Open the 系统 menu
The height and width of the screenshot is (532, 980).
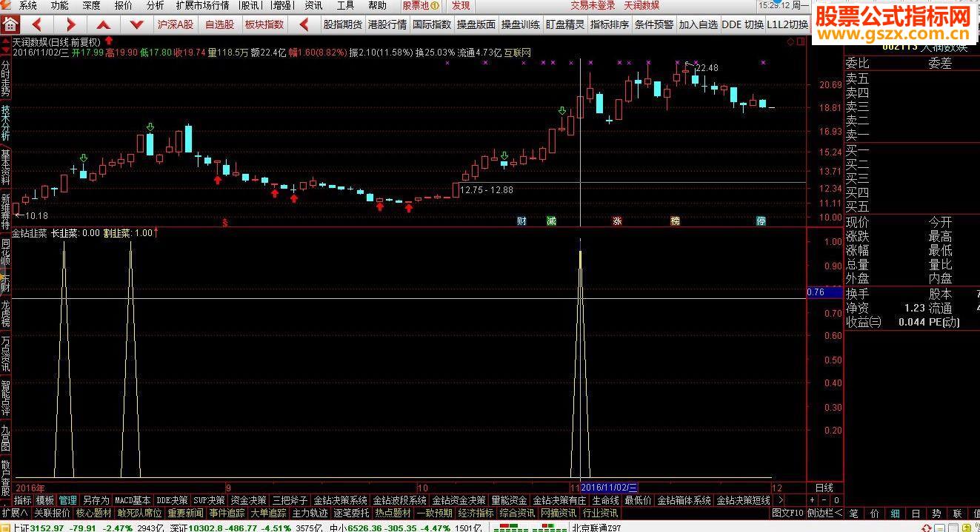point(27,5)
